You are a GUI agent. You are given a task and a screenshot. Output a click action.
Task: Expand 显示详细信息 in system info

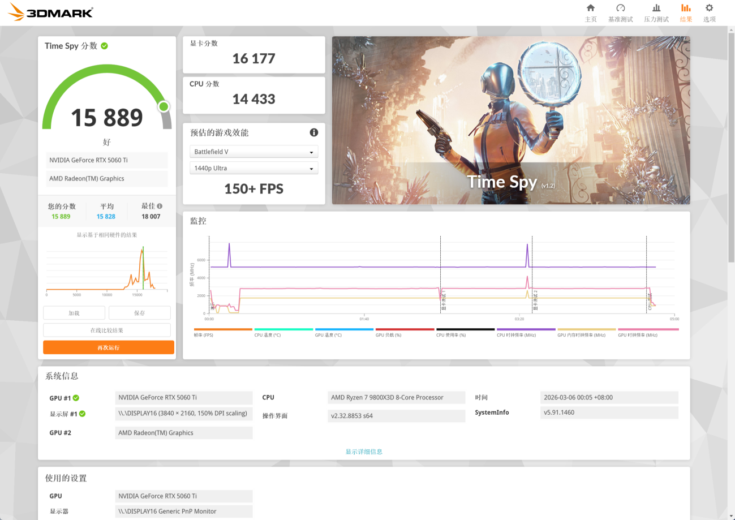pos(364,452)
